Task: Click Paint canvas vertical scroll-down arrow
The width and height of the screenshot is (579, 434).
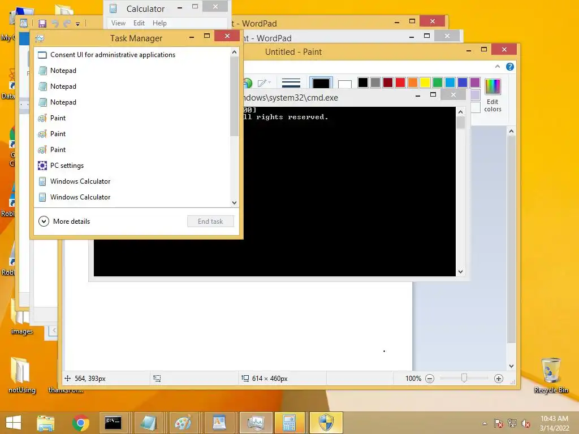Action: (511, 366)
